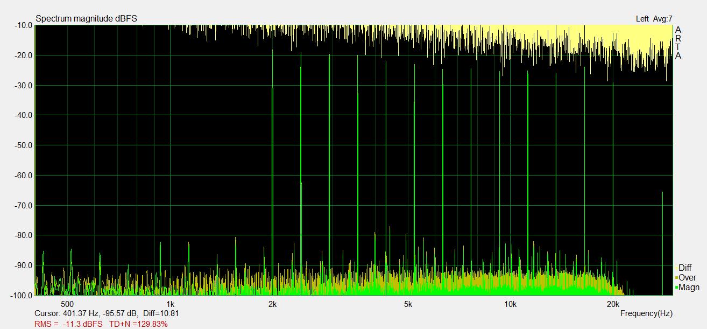Click the -50.0 dB axis label
Viewport: 707px width, 329px height.
[x=23, y=145]
